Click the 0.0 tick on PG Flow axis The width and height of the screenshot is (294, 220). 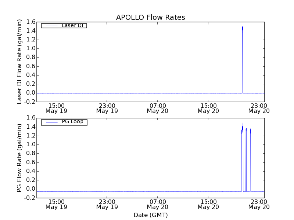(x=31, y=189)
